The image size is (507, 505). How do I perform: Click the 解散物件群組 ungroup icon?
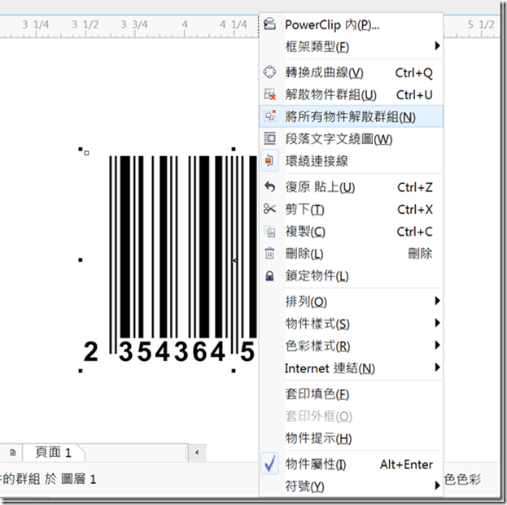coord(269,94)
